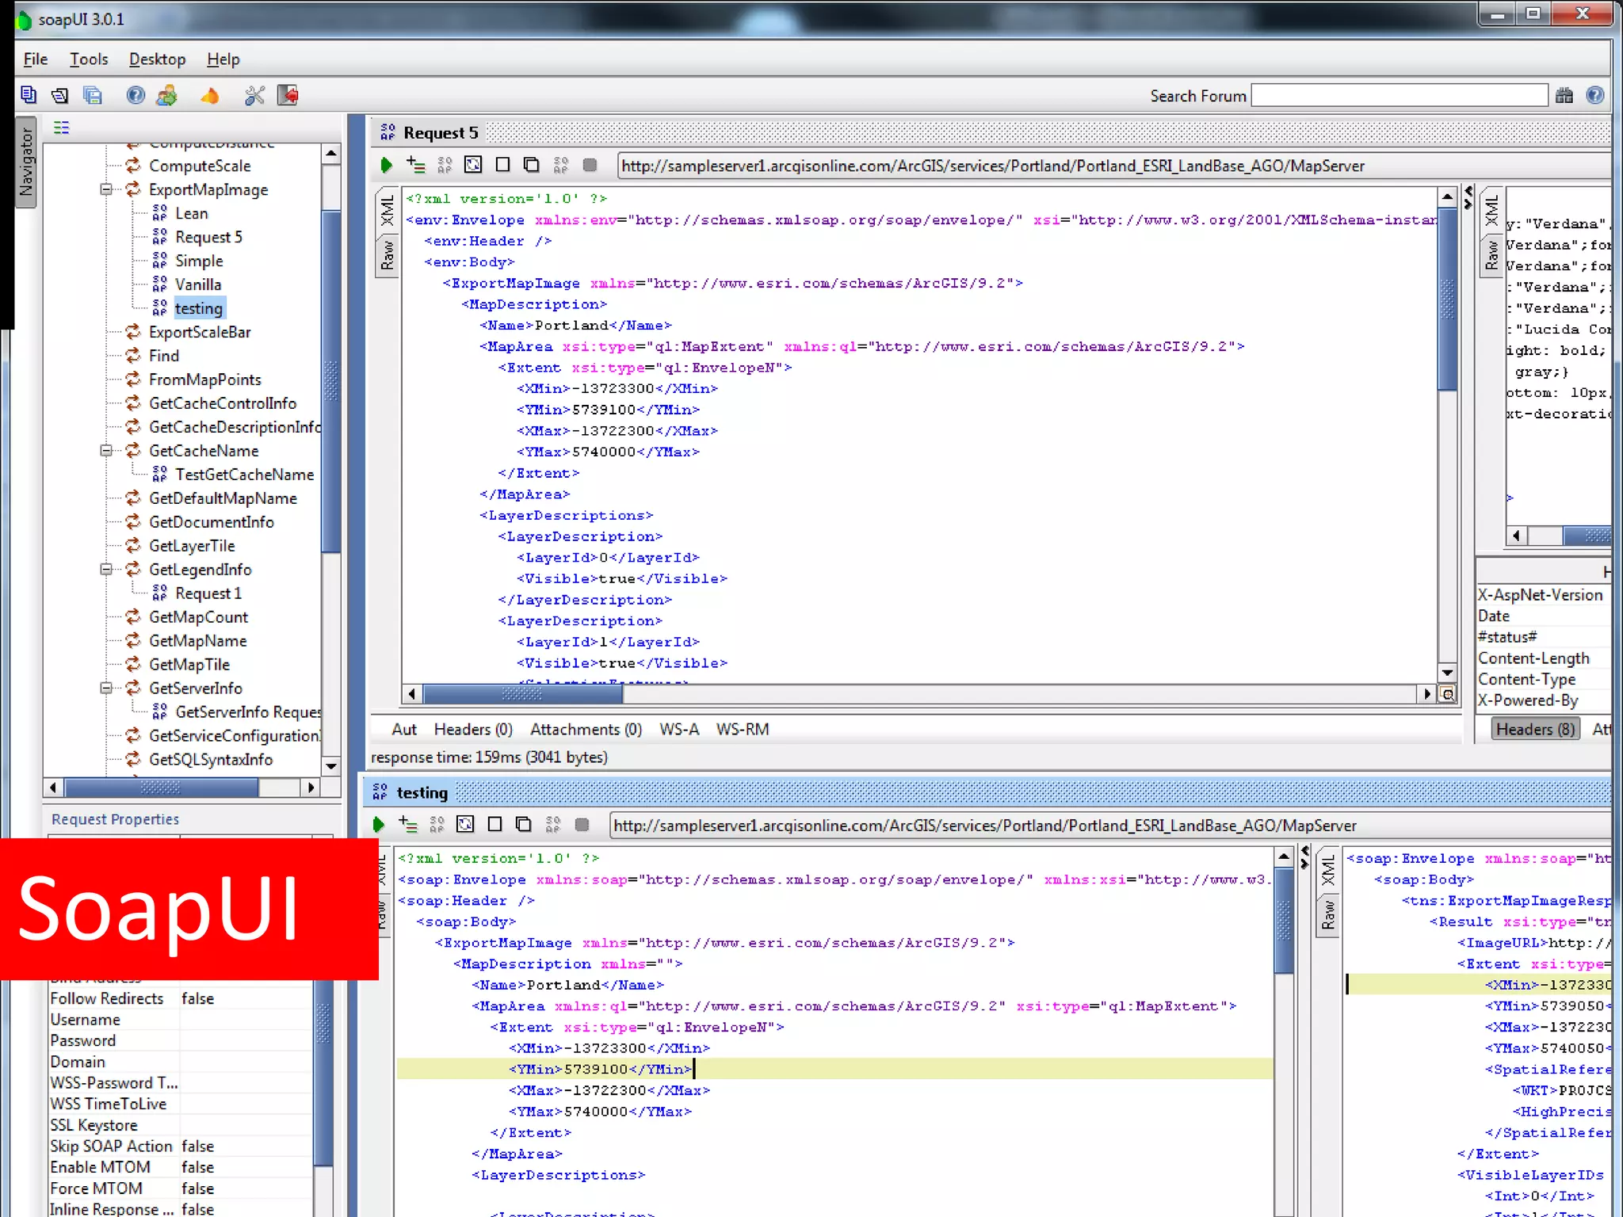
Task: Switch Request 5 response view to XML
Action: point(1492,211)
